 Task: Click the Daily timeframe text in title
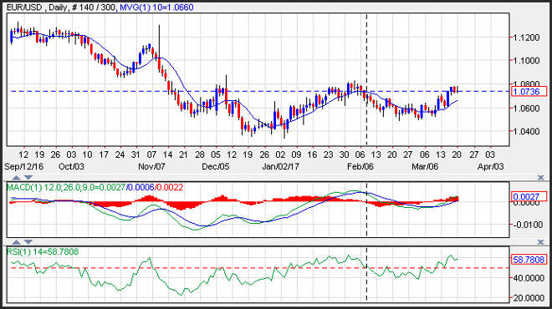[58, 7]
